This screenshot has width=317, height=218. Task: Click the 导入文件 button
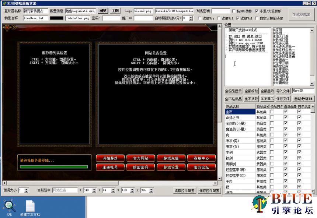pyautogui.click(x=283, y=91)
